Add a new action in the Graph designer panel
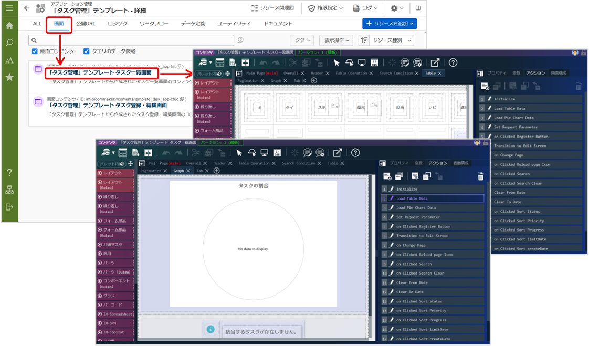The height and width of the screenshot is (346, 589). (x=387, y=176)
